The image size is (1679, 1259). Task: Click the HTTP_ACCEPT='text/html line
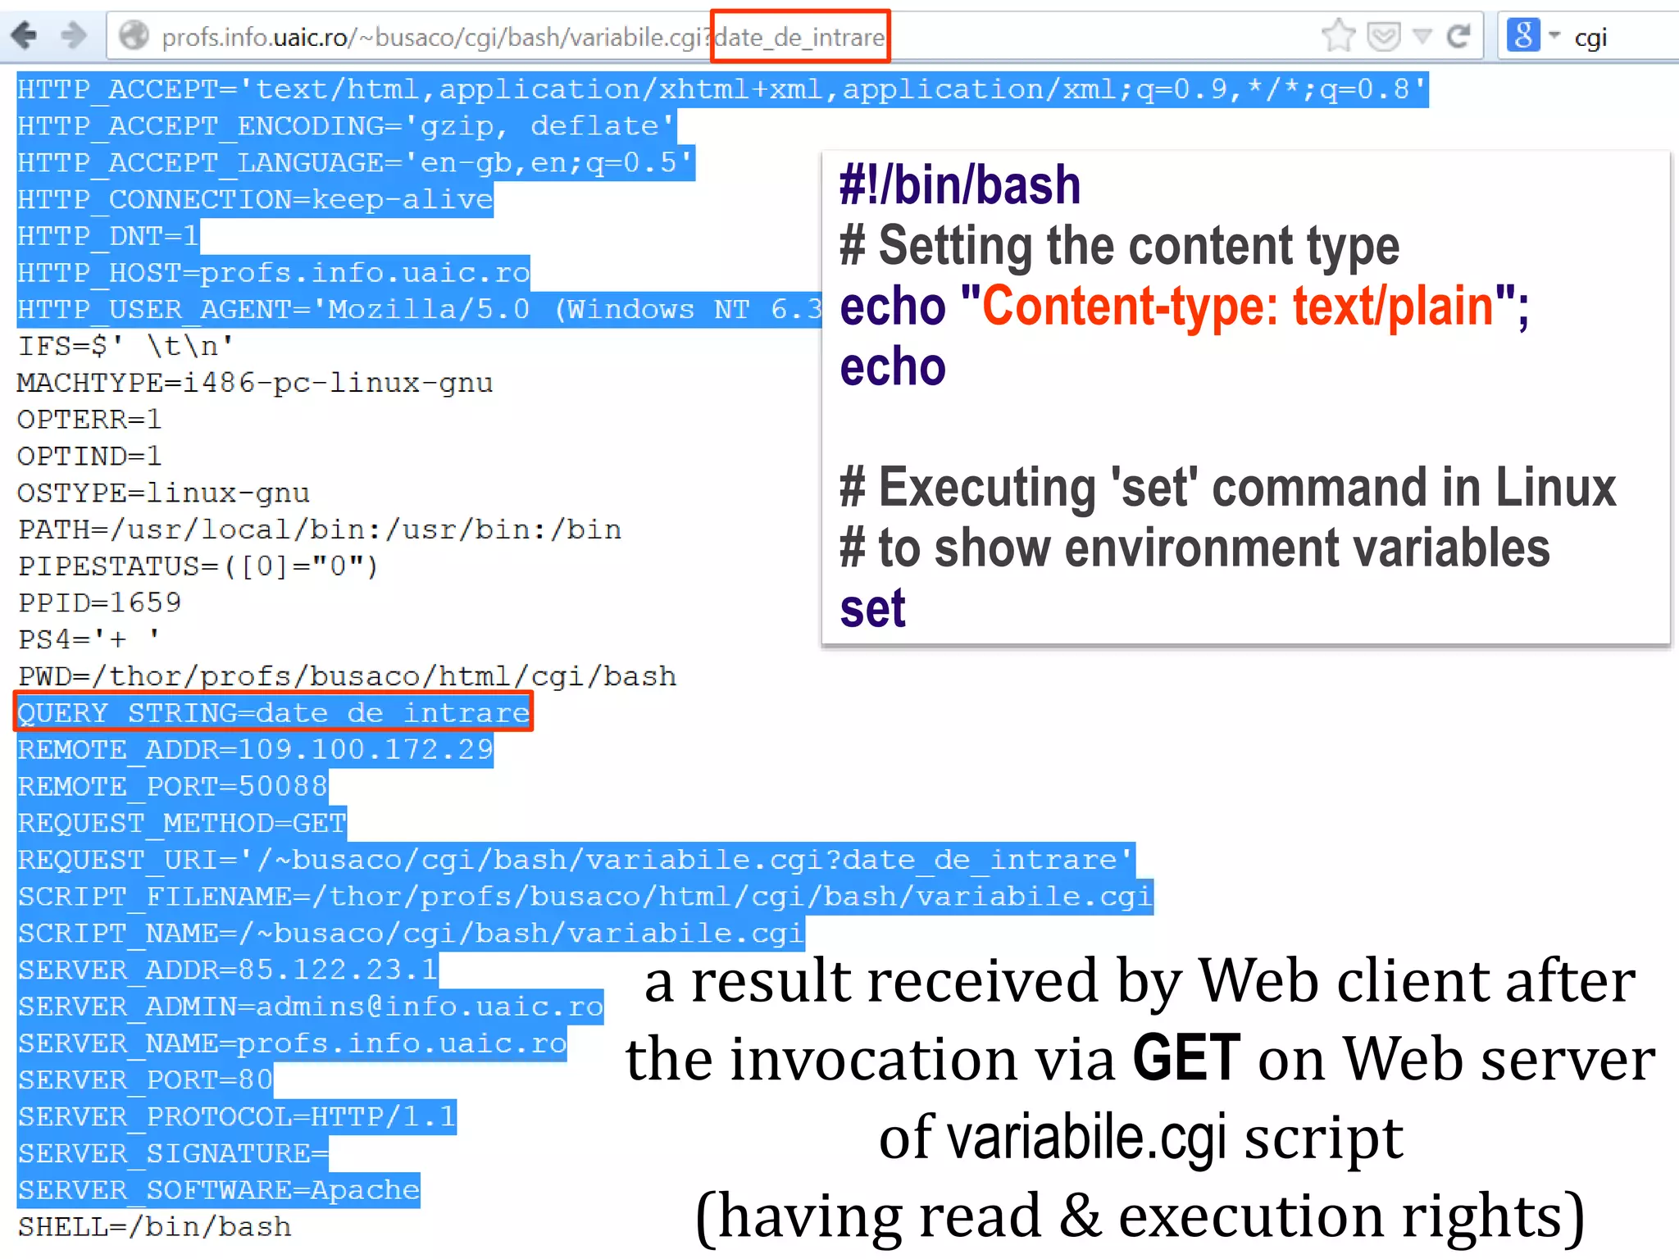coord(723,89)
